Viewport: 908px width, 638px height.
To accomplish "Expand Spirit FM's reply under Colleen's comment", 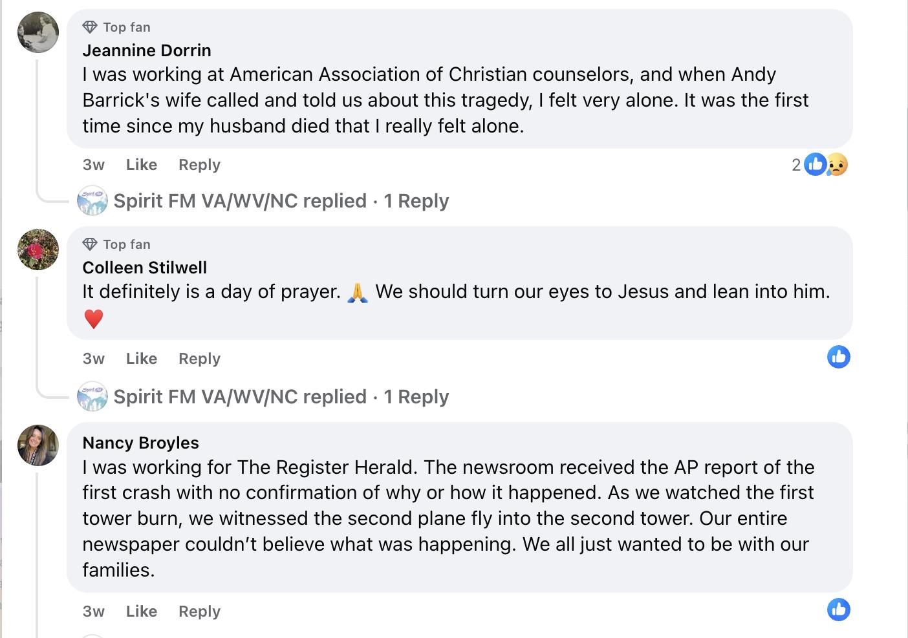I will click(x=281, y=397).
